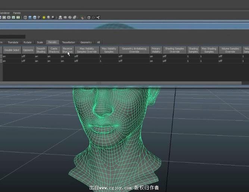Click first row Opposite cell showing off

click(24, 56)
